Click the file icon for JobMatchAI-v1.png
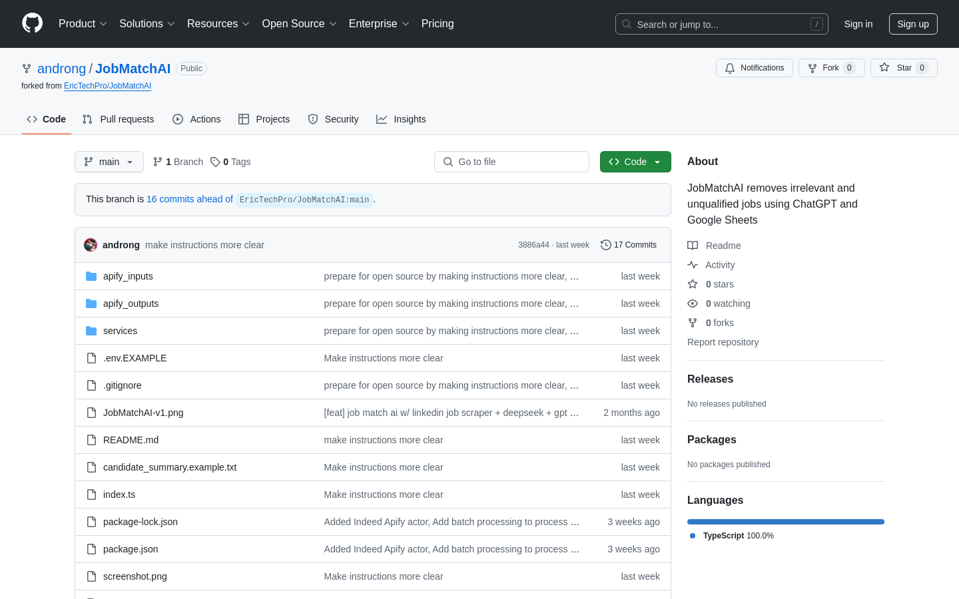Screen dimensions: 959x599 pyautogui.click(x=91, y=413)
